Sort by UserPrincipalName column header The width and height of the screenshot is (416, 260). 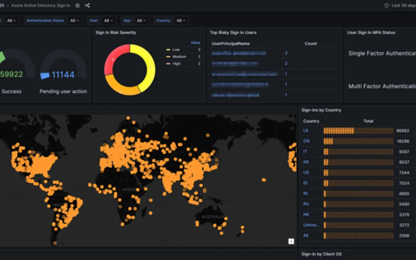click(x=231, y=44)
